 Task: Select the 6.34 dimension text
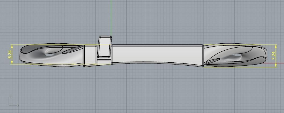click(x=10, y=54)
